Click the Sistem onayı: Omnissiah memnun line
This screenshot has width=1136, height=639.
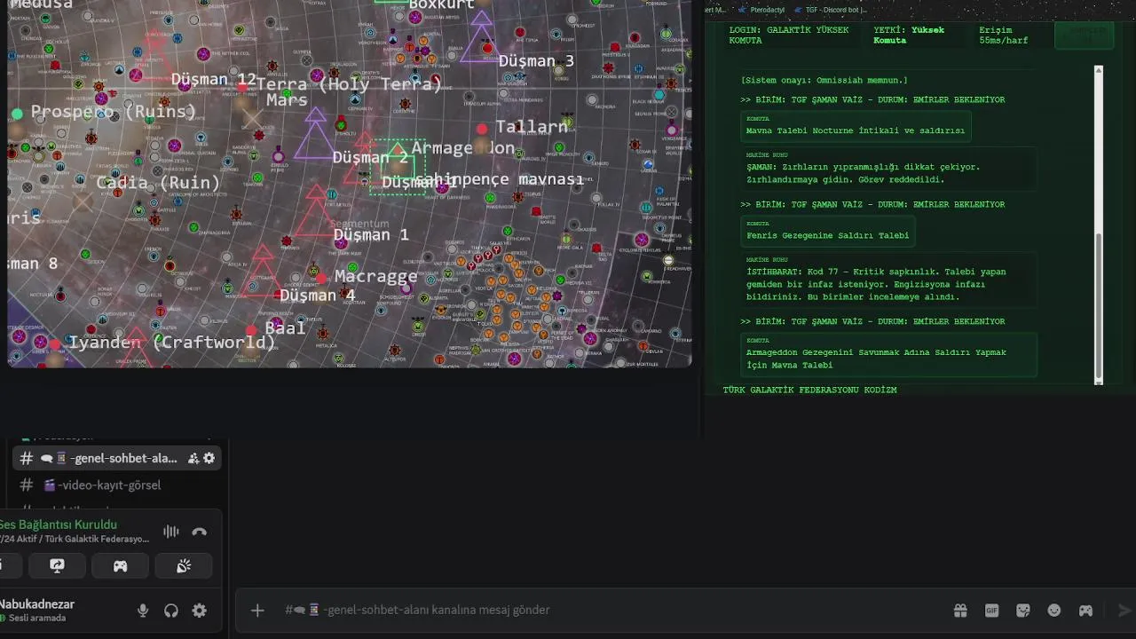point(824,80)
